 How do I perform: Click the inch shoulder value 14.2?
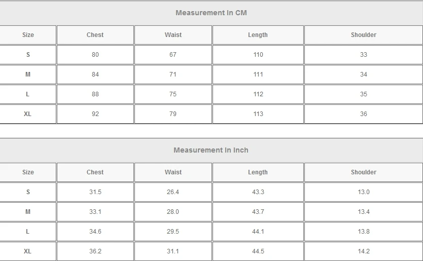(363, 251)
